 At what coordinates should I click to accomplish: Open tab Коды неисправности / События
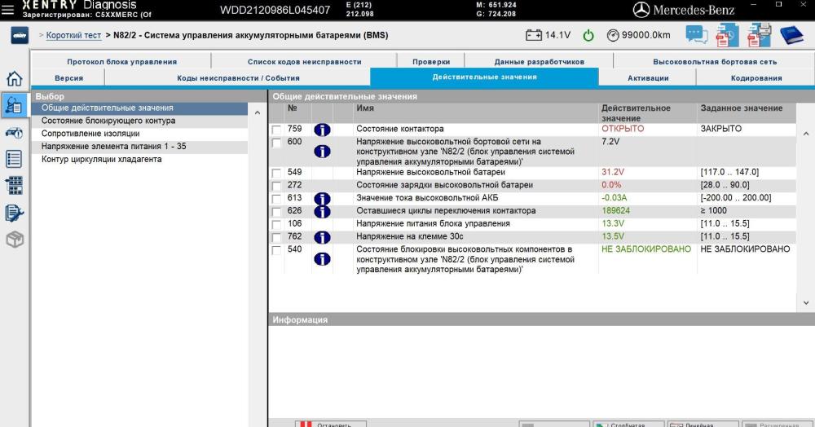pos(238,78)
